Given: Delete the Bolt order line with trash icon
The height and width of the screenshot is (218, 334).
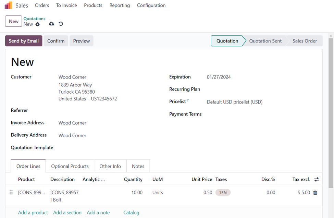Looking at the screenshot, I should pyautogui.click(x=315, y=193).
